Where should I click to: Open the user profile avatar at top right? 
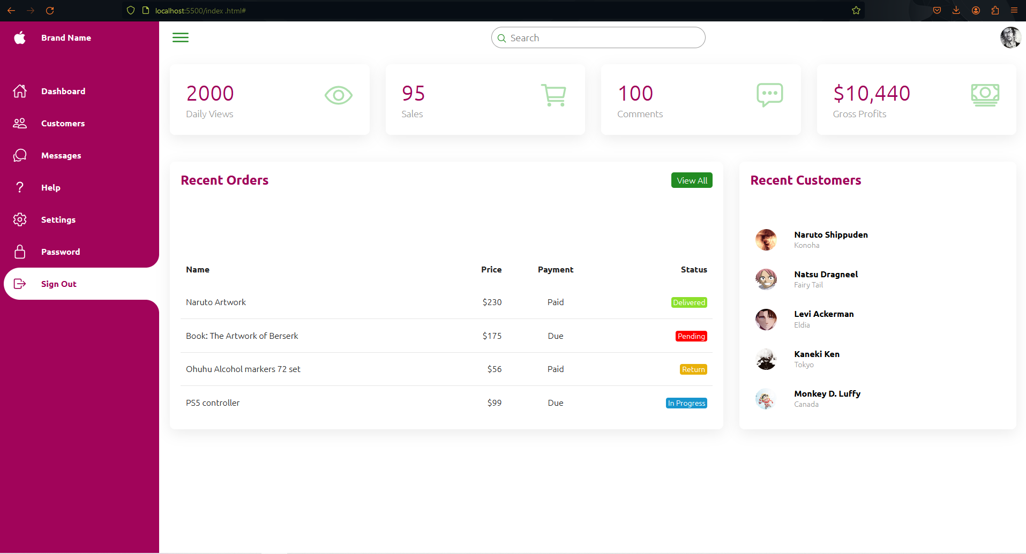coord(1010,37)
